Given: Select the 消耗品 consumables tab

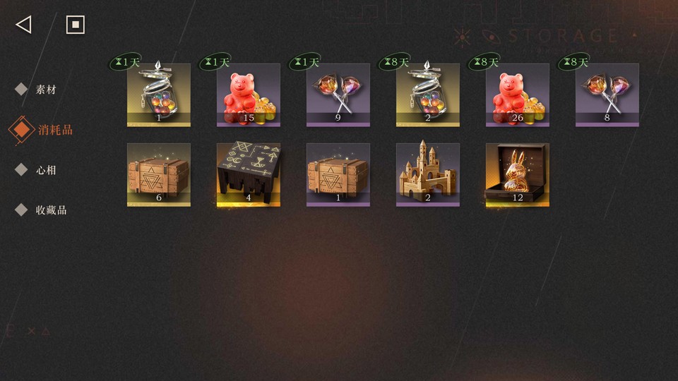Looking at the screenshot, I should click(55, 130).
